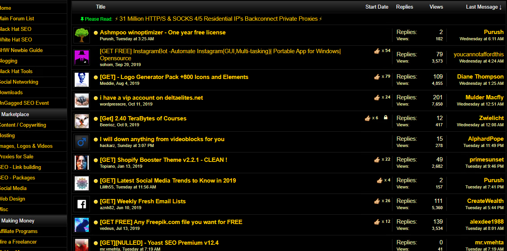507x251 pixels.
Task: Select Marketplace sidebar heading
Action: point(15,114)
